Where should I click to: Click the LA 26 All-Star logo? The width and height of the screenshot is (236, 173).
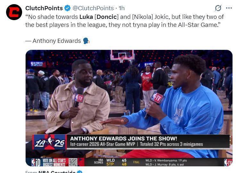50,142
